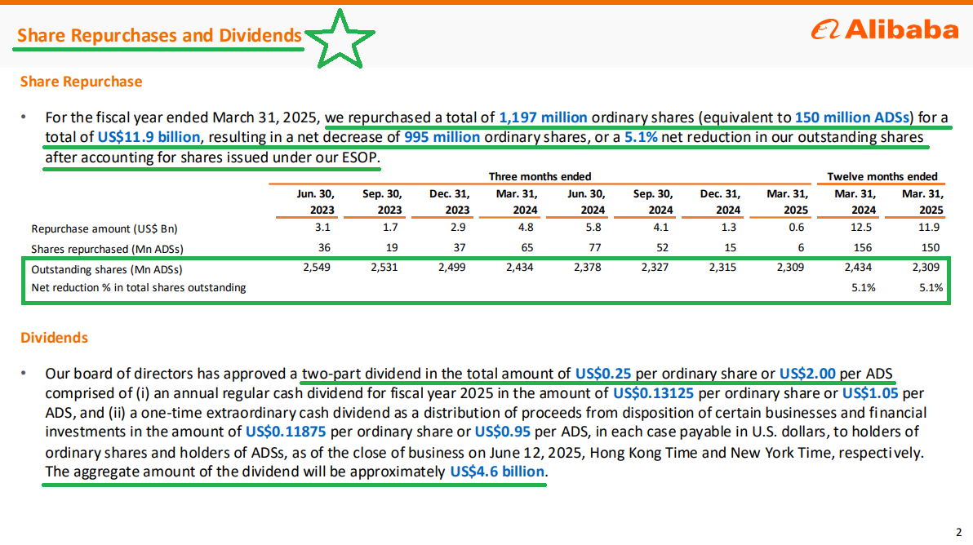Click repurchase amount value '4.8'
973x545 pixels.
(x=526, y=227)
